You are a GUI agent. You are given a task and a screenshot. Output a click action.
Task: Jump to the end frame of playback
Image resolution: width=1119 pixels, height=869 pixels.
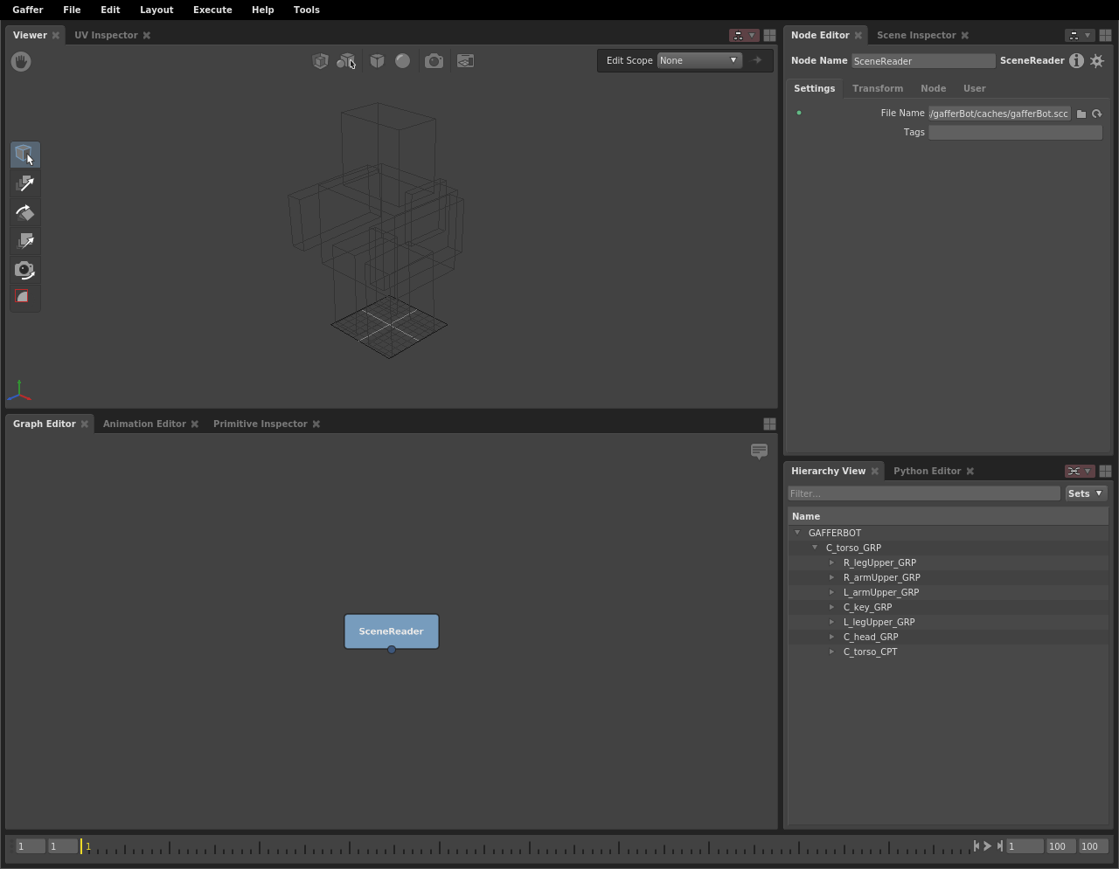tap(999, 846)
